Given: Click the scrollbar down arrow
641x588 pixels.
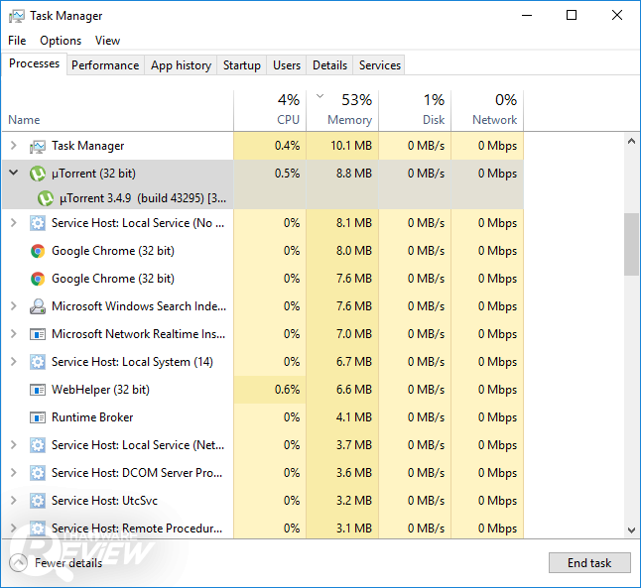Looking at the screenshot, I should click(631, 530).
